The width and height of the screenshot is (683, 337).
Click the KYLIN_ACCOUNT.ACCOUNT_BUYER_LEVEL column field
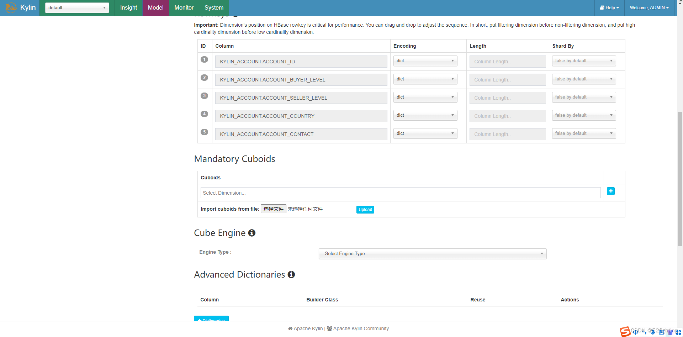click(x=301, y=80)
